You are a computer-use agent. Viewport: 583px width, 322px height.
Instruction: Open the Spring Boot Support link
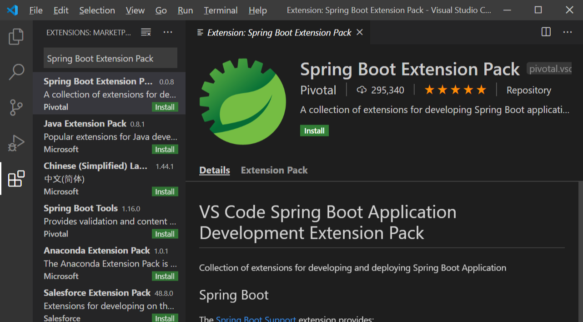pos(256,319)
